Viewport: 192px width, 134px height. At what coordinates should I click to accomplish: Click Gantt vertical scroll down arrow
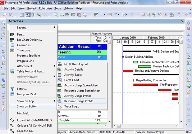[181, 122]
